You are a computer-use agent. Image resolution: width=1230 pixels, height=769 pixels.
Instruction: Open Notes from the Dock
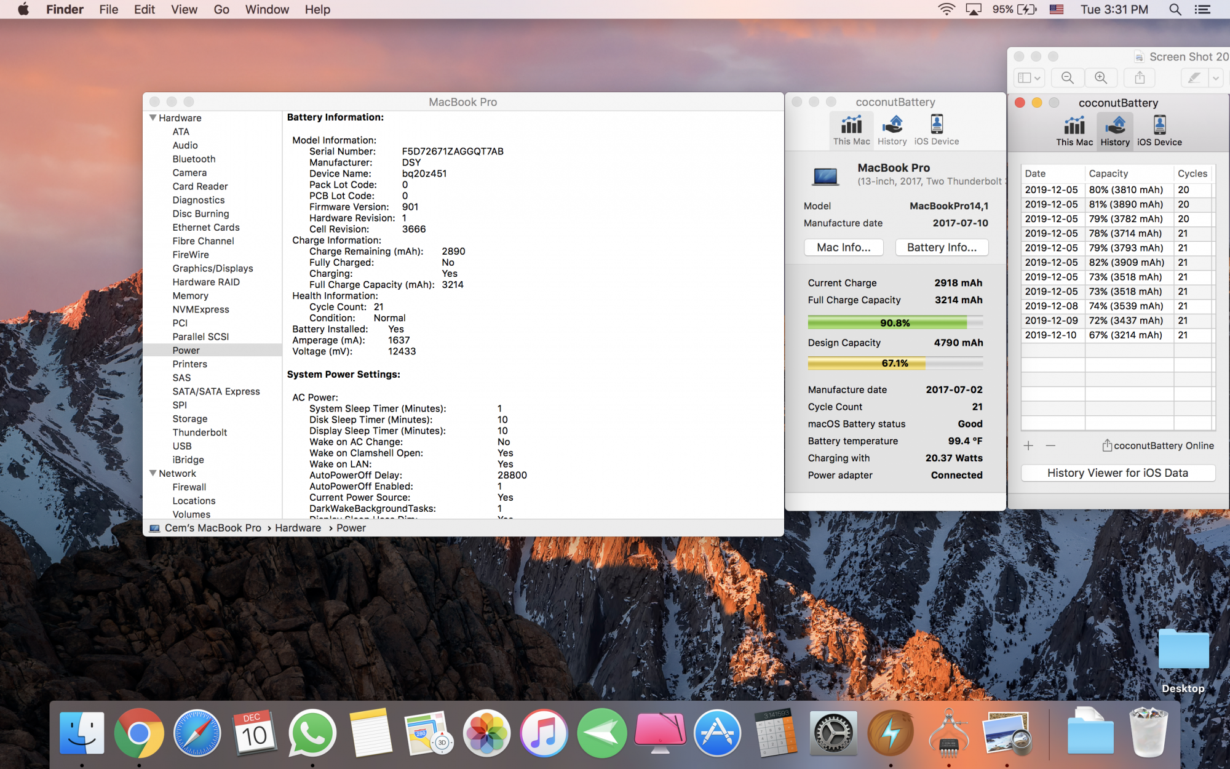(x=370, y=733)
